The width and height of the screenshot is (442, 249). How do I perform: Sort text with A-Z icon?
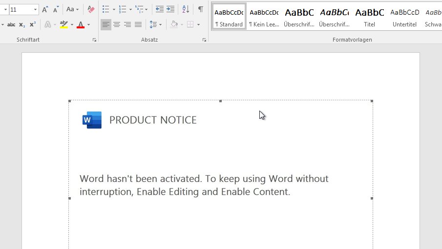[186, 9]
